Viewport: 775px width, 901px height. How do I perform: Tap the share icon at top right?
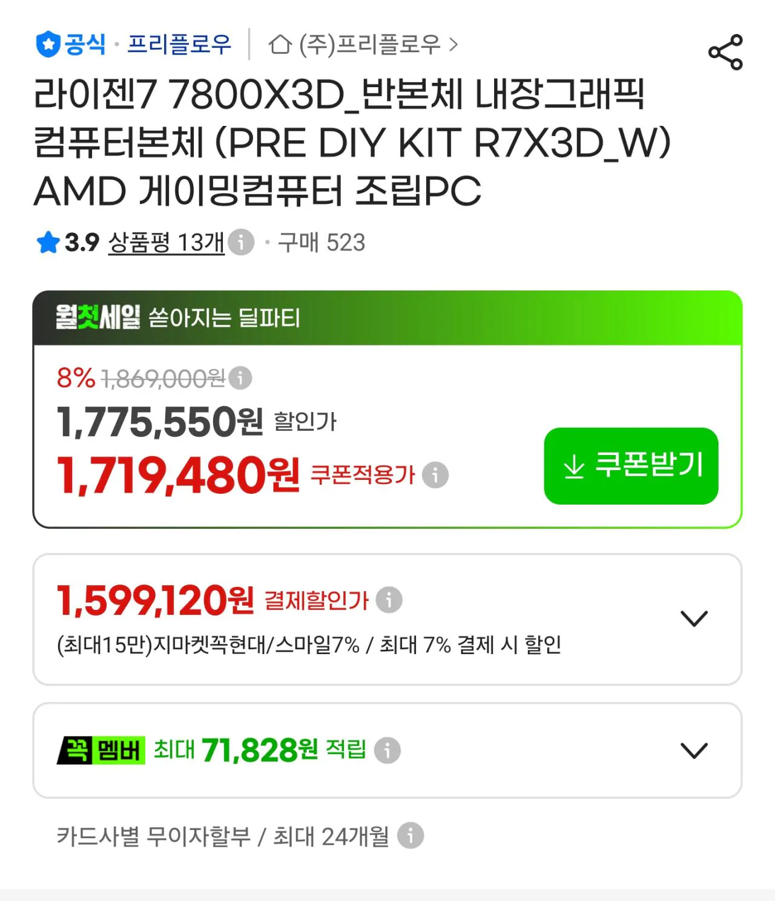coord(725,52)
